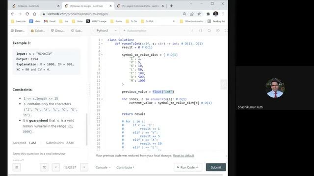Viewport: 314px width, 176px height.
Task: Click the 13/2197 problem counter
Action: click(70, 167)
